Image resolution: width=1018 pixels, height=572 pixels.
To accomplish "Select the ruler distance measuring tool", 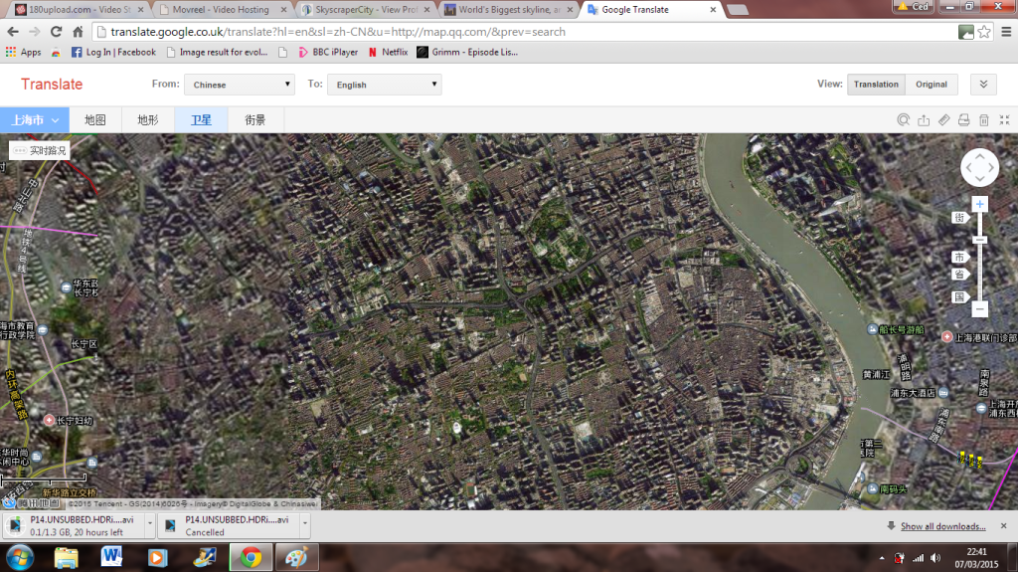I will (943, 120).
